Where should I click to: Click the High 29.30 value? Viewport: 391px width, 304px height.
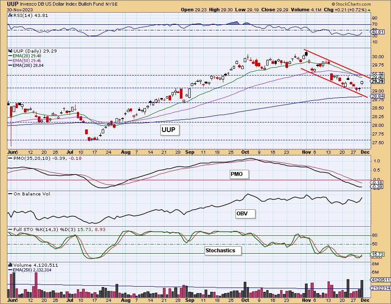click(x=221, y=10)
